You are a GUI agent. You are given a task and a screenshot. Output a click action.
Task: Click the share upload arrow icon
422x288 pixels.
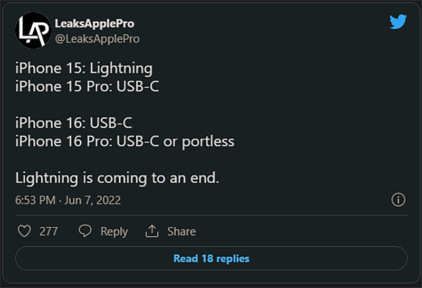point(152,231)
